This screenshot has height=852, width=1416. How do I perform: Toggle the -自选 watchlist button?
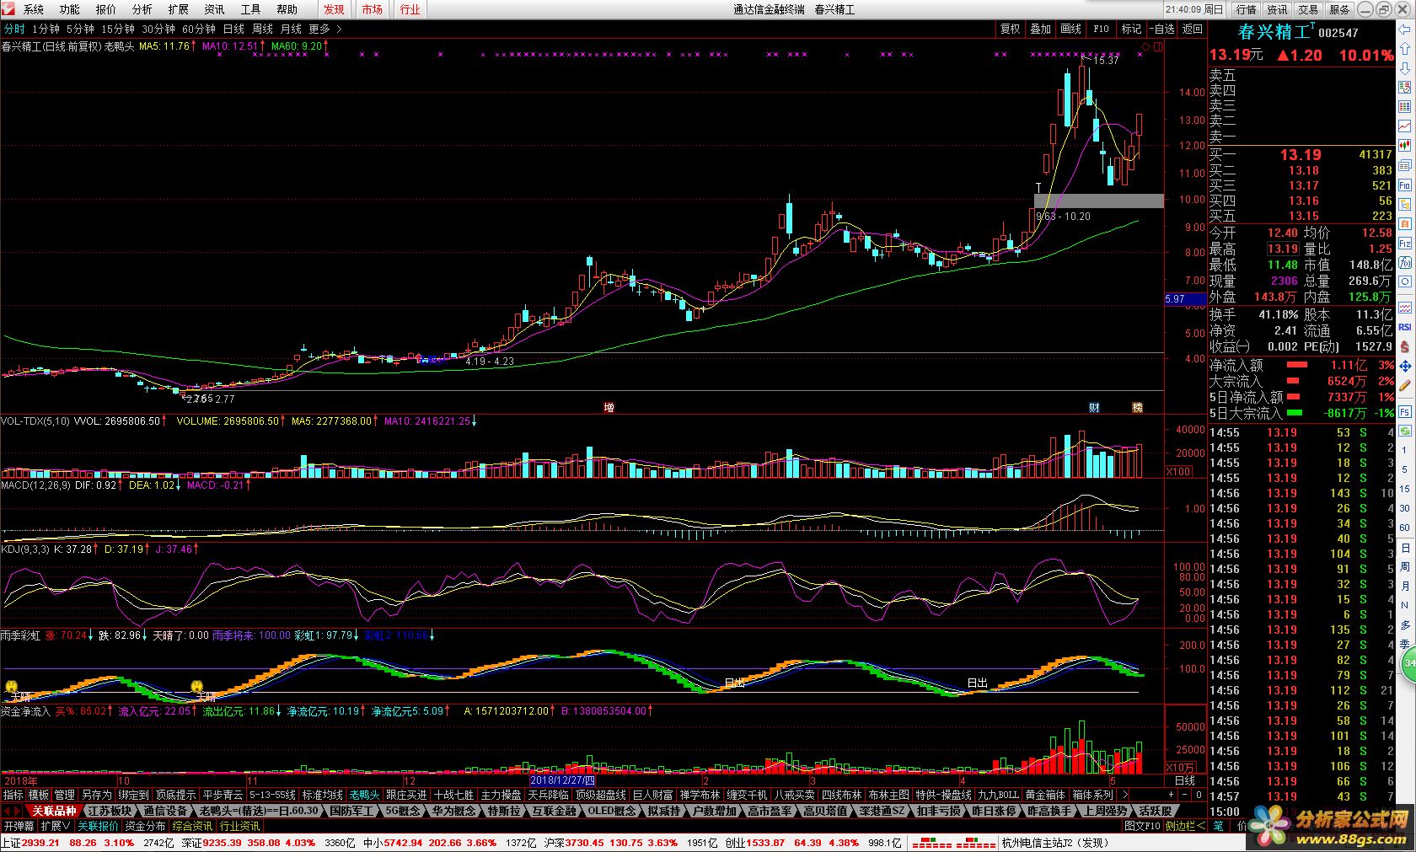(x=1161, y=29)
